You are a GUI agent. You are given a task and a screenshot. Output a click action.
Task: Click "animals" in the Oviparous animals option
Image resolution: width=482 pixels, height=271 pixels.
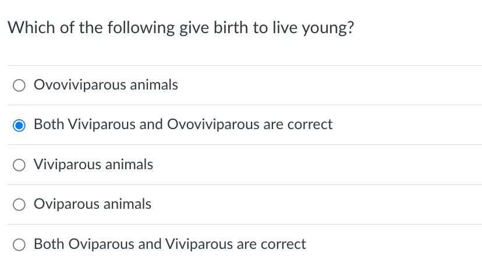pos(127,204)
